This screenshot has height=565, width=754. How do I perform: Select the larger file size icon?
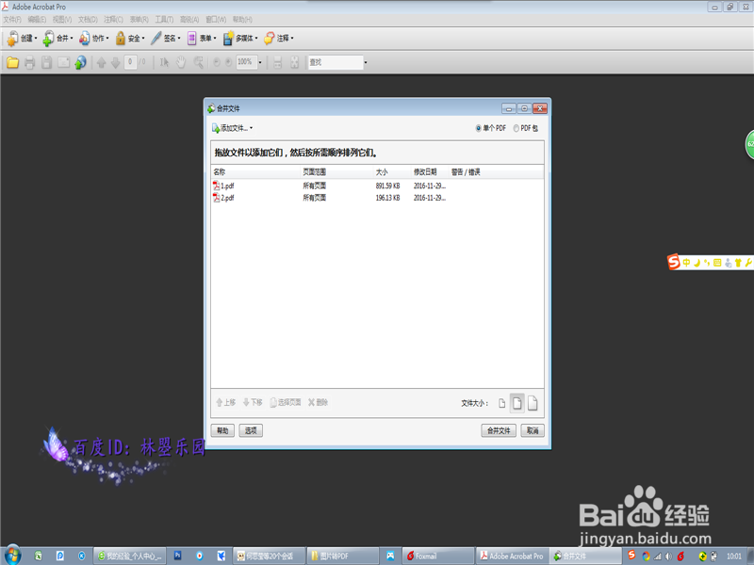tap(533, 403)
